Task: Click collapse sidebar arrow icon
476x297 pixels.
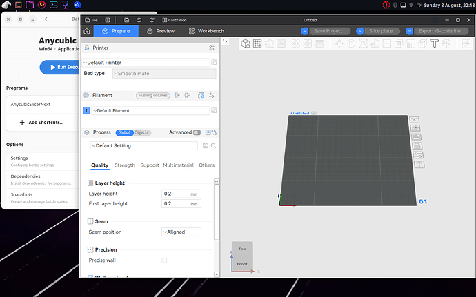Action: click(225, 41)
